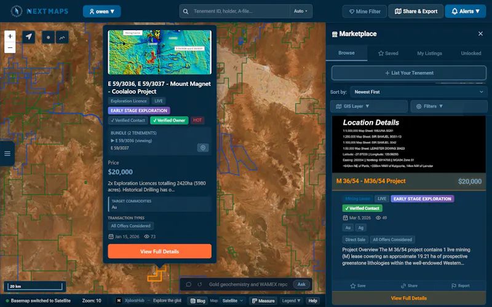
Task: Click the Early Stage Exploration tag in popup
Action: pos(139,111)
